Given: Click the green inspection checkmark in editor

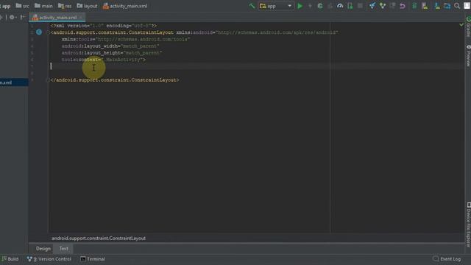Looking at the screenshot, I should pyautogui.click(x=461, y=25).
